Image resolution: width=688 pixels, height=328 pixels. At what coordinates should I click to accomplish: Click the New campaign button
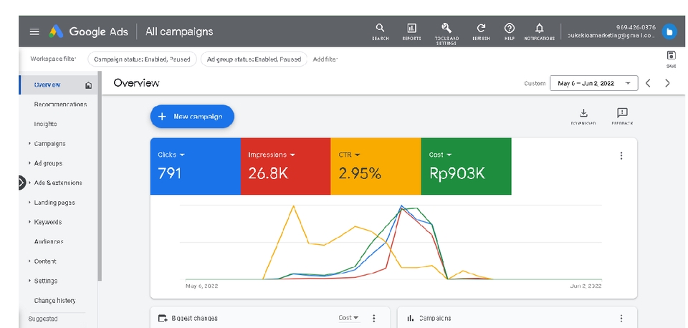pos(192,117)
